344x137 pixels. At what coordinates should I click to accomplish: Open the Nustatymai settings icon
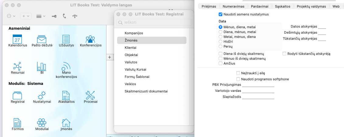click(x=42, y=95)
